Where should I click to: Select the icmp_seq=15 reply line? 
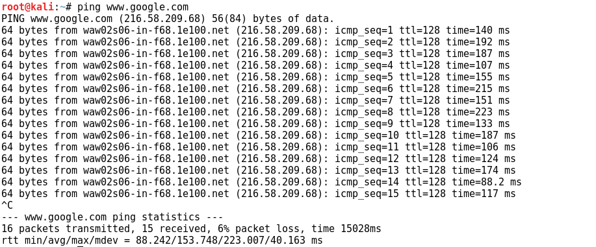tap(259, 194)
